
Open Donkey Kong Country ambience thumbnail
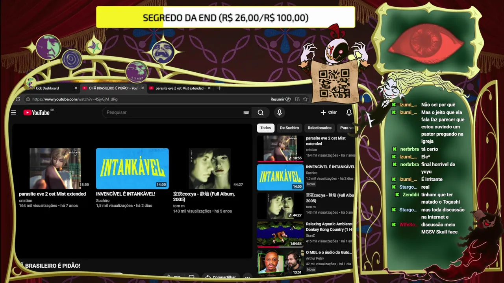click(x=280, y=234)
